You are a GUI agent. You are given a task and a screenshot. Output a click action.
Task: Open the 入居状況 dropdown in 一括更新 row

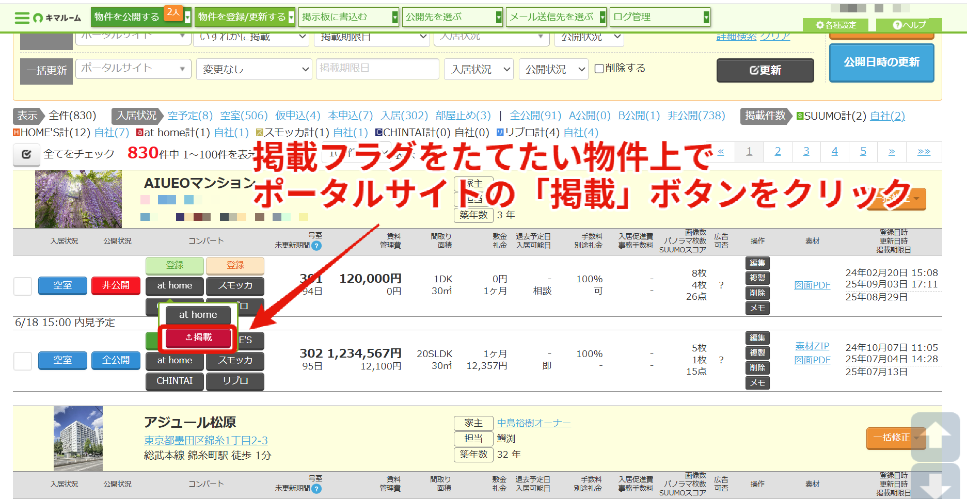click(x=479, y=69)
